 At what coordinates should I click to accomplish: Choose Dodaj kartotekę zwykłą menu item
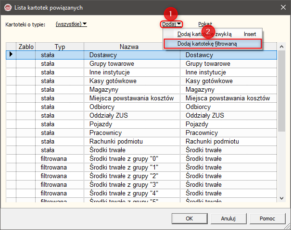213,34
